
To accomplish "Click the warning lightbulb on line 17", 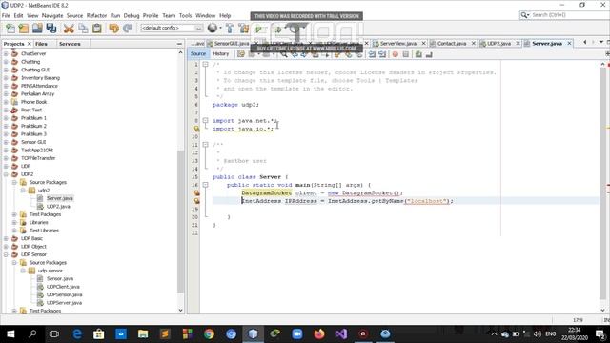I will point(196,192).
